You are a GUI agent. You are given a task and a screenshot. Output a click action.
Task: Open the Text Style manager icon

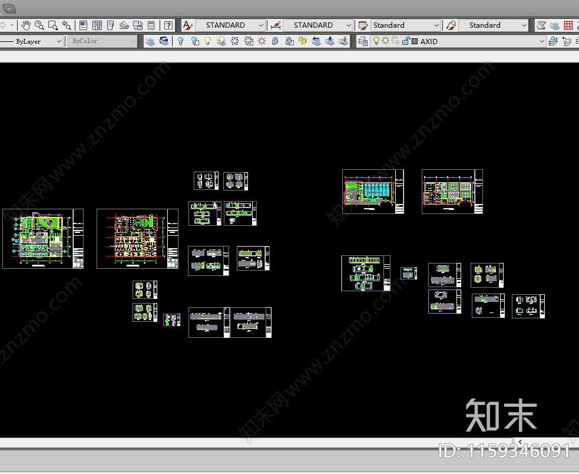187,25
